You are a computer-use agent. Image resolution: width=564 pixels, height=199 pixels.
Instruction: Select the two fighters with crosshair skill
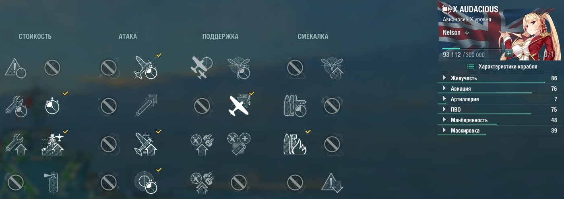point(201,67)
